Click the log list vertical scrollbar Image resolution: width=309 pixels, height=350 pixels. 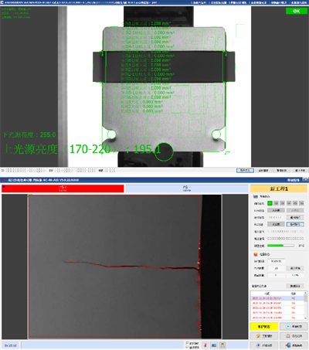point(306,306)
